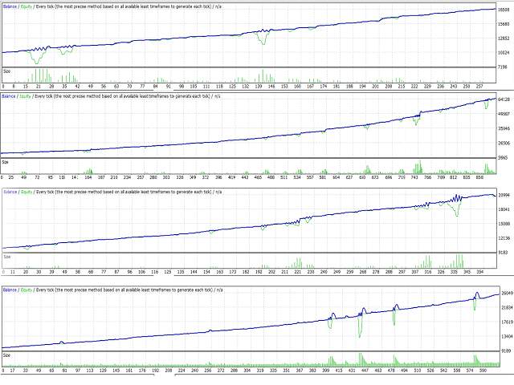514x385 pixels.
Task: Click the 367 x-axis tick label
Action: (x=300, y=371)
